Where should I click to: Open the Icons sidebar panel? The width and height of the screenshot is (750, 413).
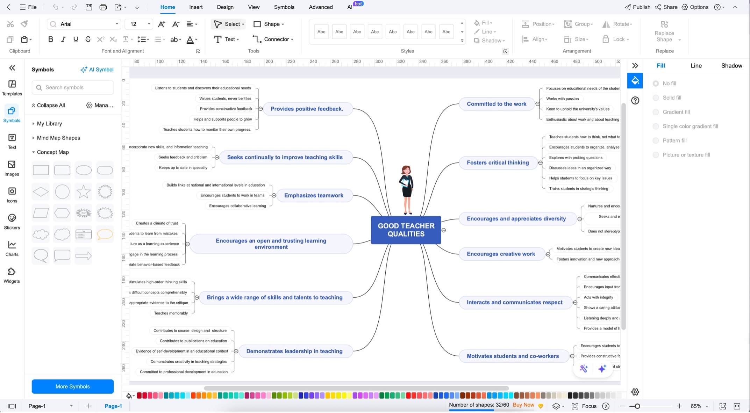(x=12, y=195)
